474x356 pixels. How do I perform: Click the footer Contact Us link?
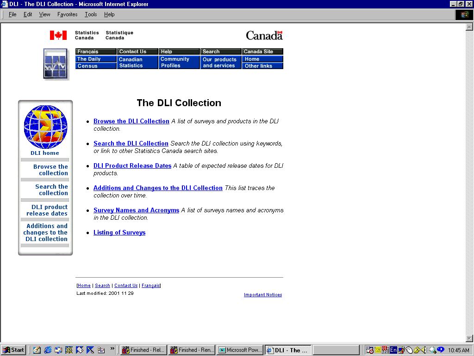(x=126, y=286)
